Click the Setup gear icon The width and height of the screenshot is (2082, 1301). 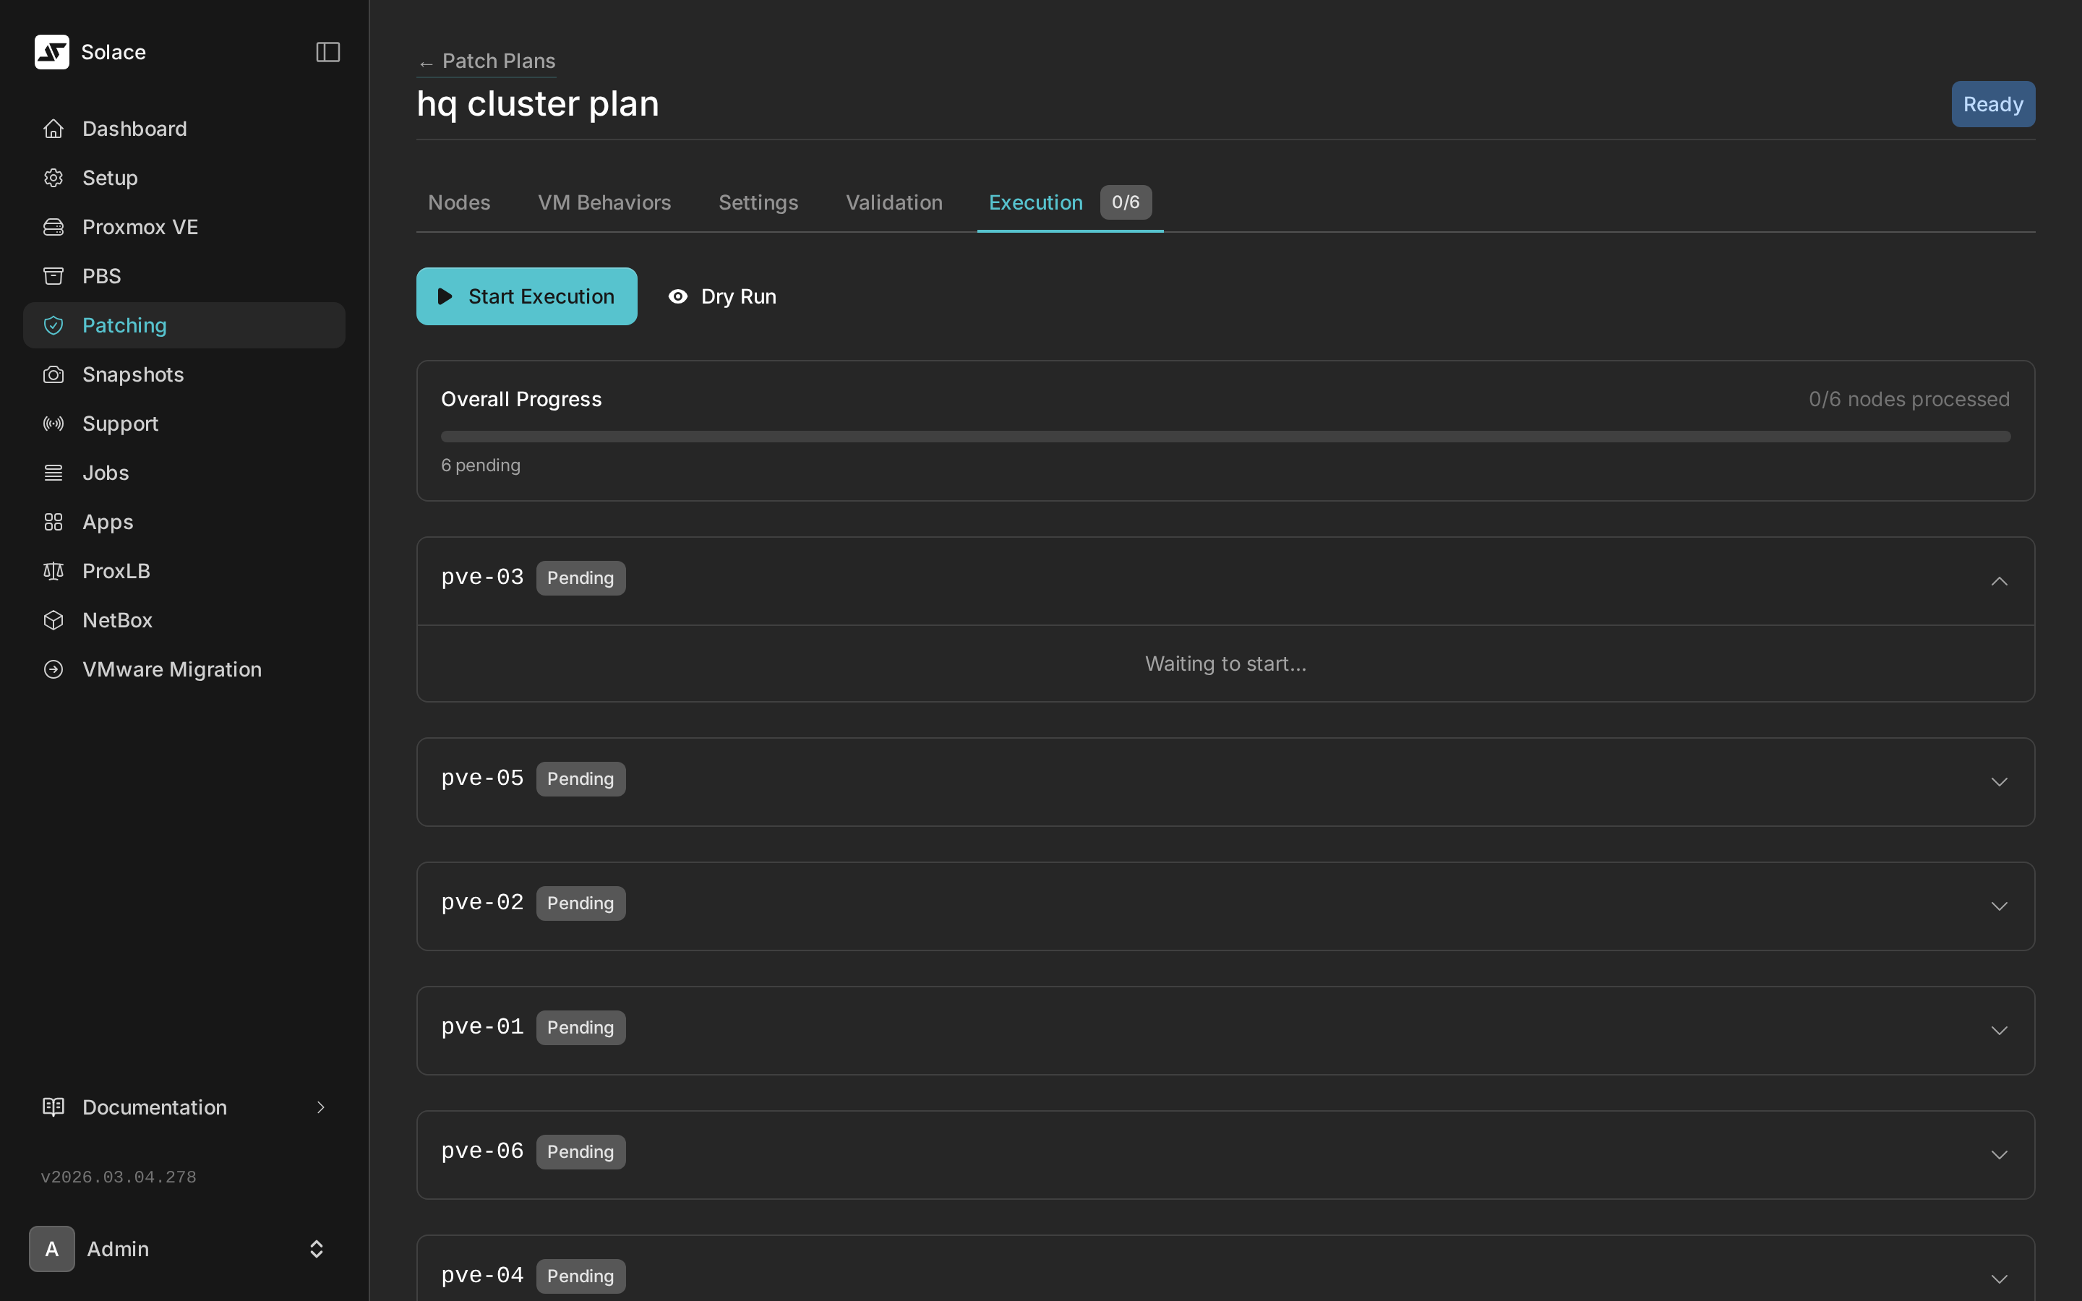pos(53,178)
